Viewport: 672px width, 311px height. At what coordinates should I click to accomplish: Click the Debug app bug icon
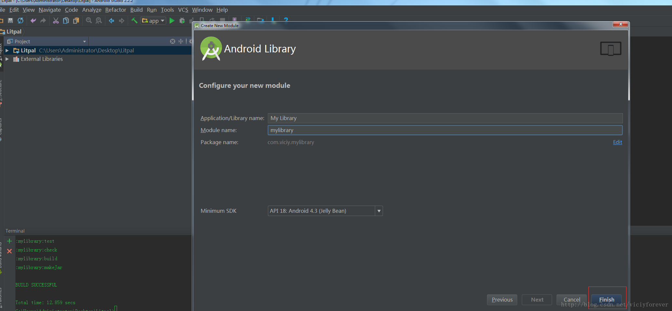click(182, 20)
